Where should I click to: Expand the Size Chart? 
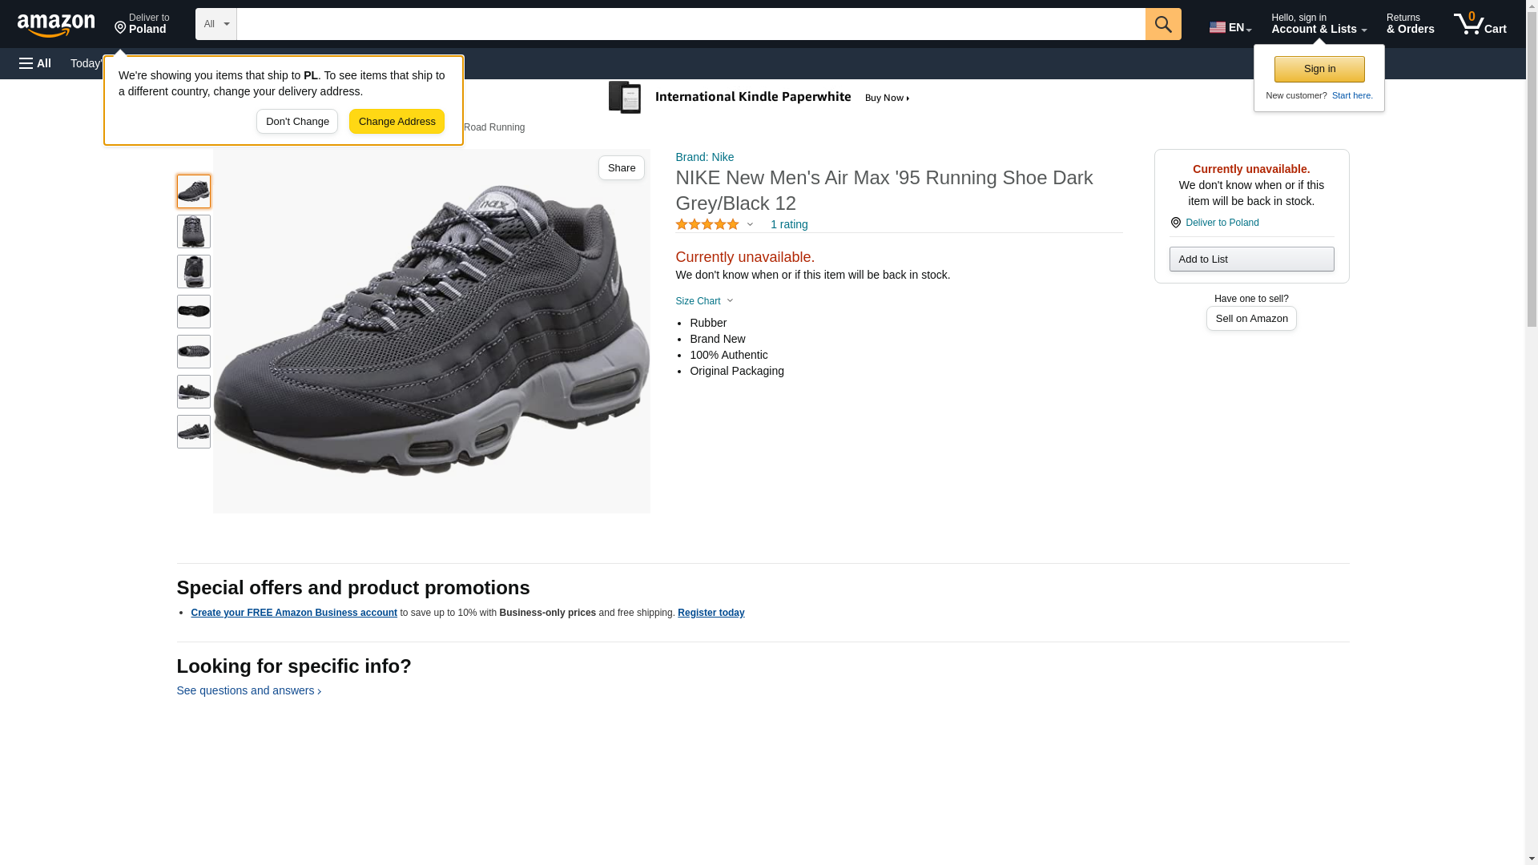click(704, 301)
